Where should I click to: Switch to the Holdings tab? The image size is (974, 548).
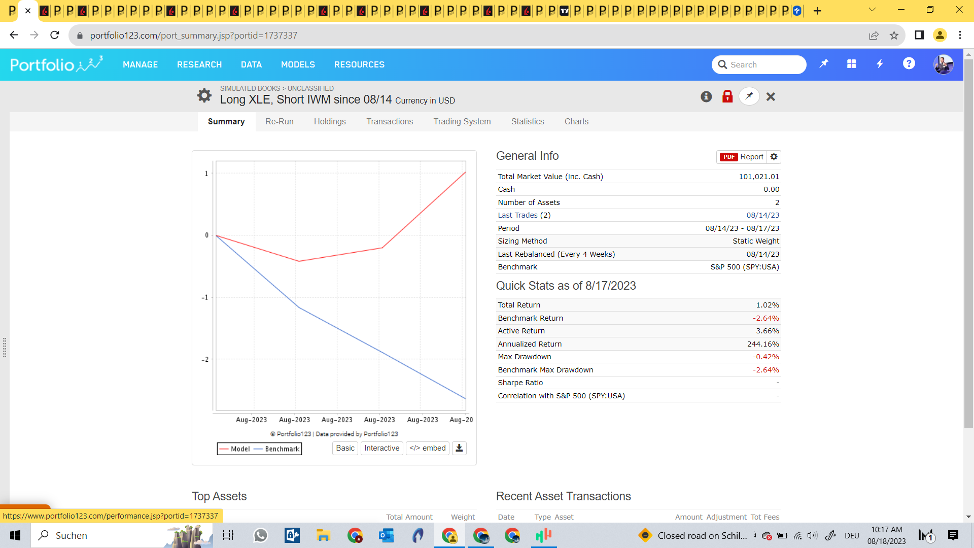pos(330,122)
